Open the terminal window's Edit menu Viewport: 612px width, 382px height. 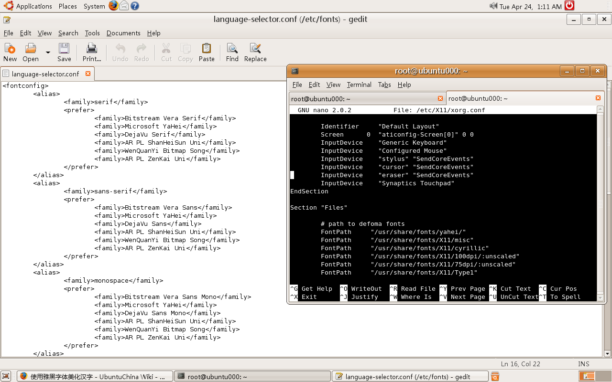(314, 85)
